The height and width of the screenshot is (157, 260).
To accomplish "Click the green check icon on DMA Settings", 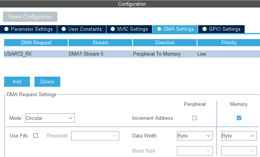I will pos(159,29).
